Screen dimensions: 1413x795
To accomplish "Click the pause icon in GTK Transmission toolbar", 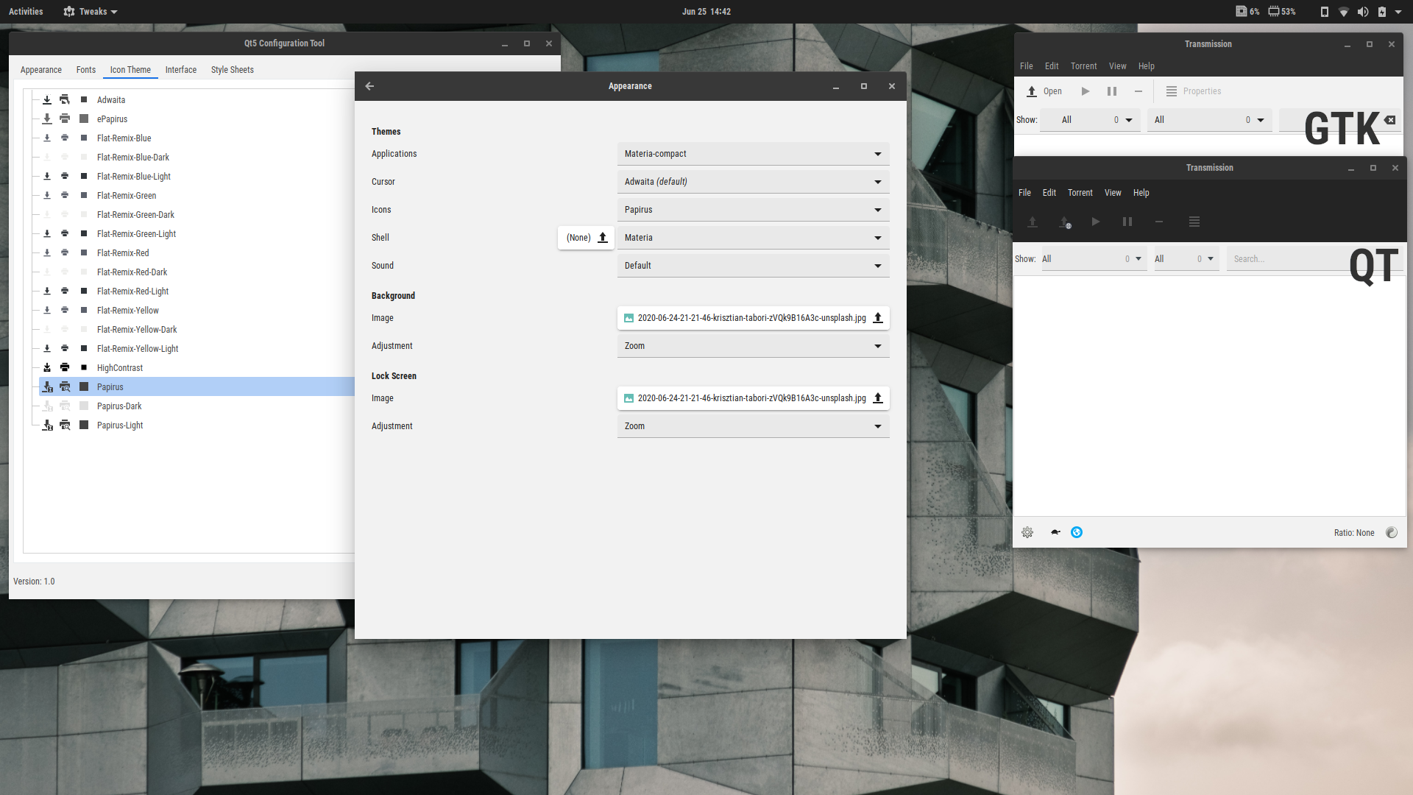I will coord(1112,91).
